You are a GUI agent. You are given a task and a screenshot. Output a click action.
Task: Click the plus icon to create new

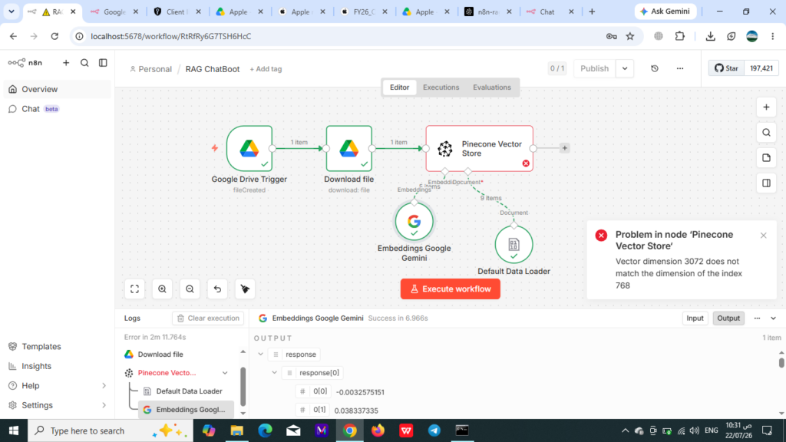[66, 63]
